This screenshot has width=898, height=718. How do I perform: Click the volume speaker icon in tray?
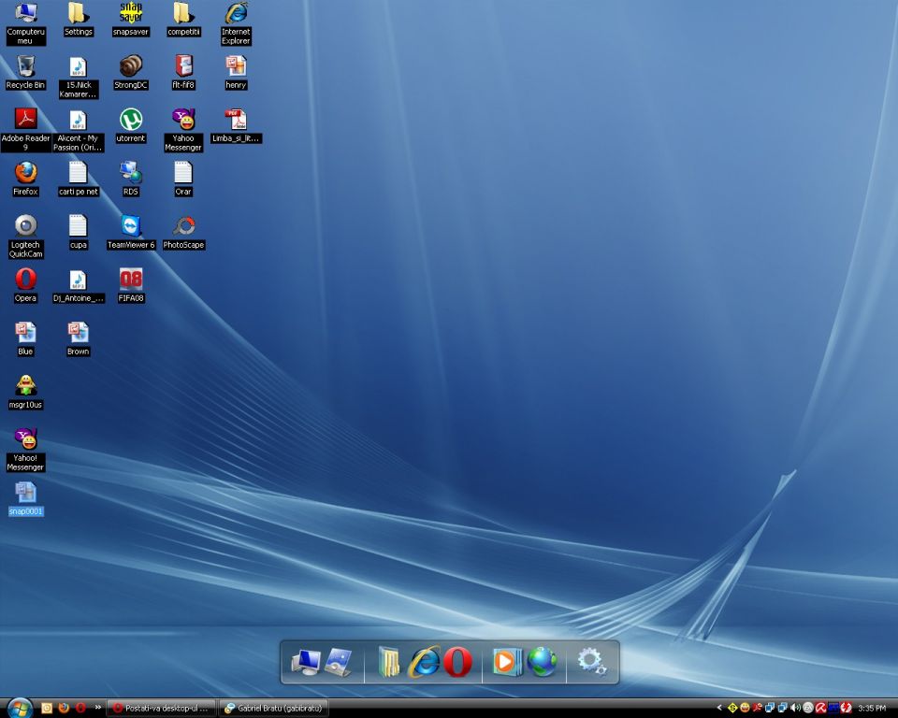(795, 708)
